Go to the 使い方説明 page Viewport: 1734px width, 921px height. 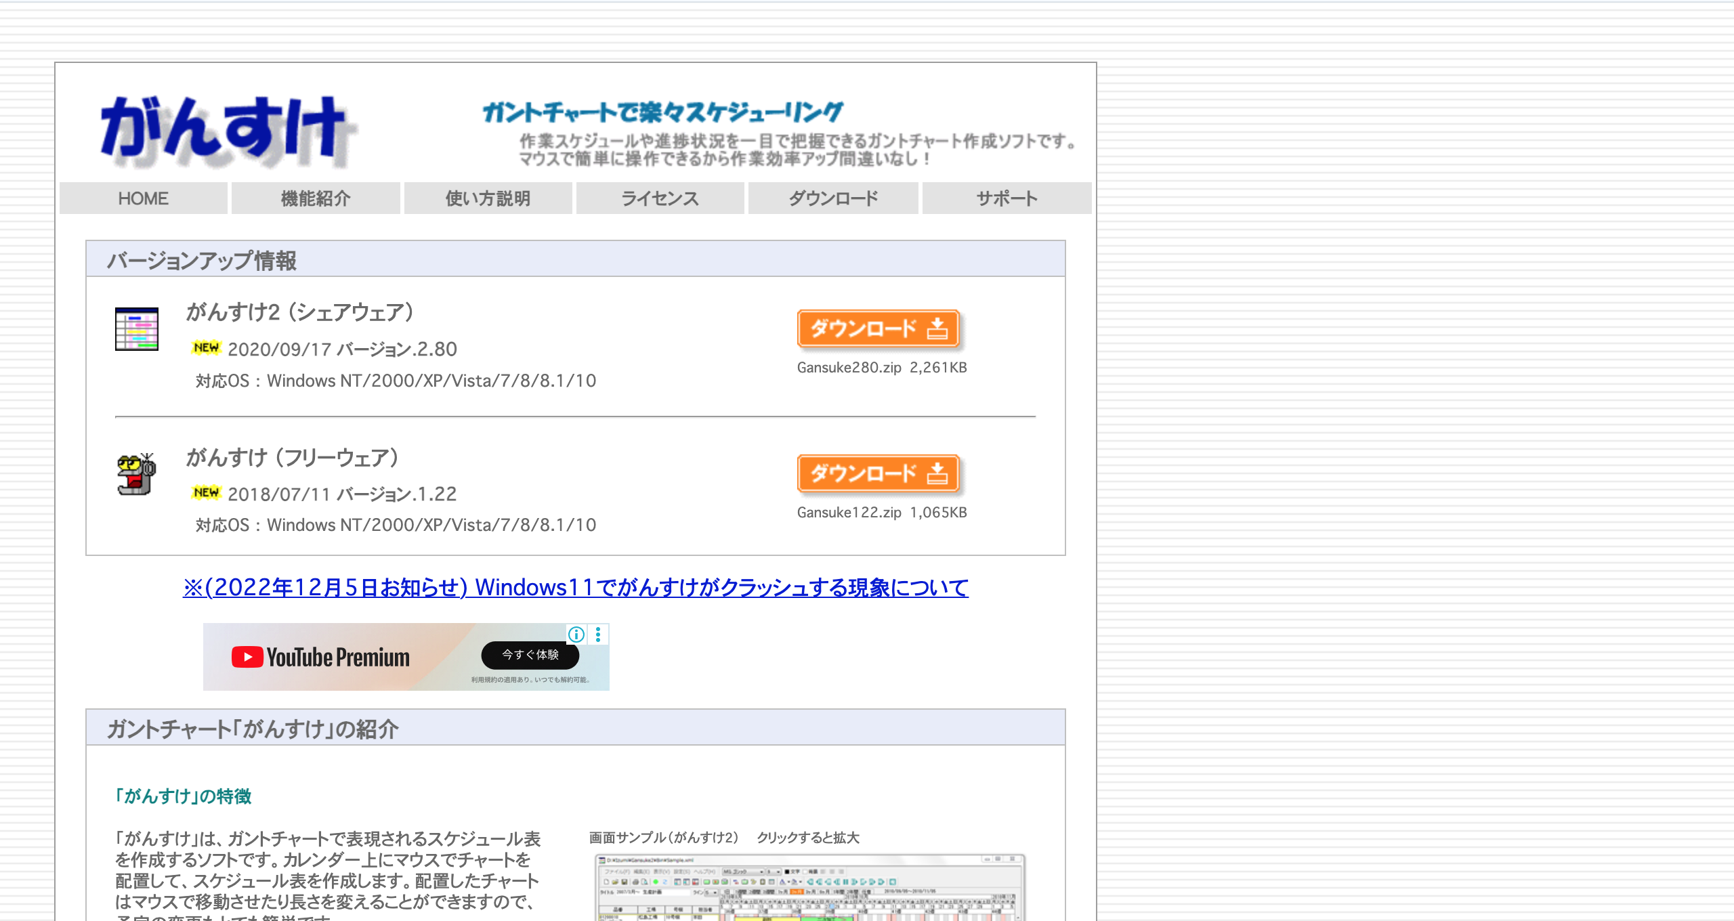[488, 198]
